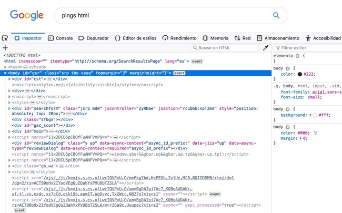The height and width of the screenshot is (213, 342).
Task: Click the filter icon next to color #000
Action: [315, 133]
